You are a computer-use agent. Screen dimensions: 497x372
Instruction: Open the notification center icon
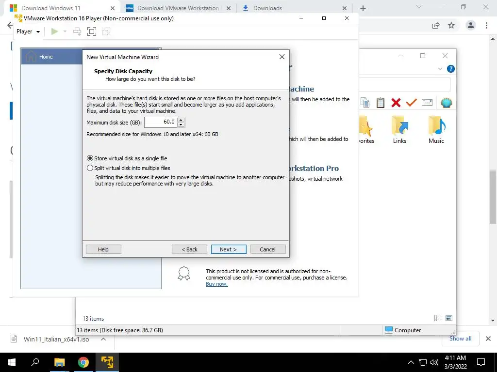[x=481, y=362]
